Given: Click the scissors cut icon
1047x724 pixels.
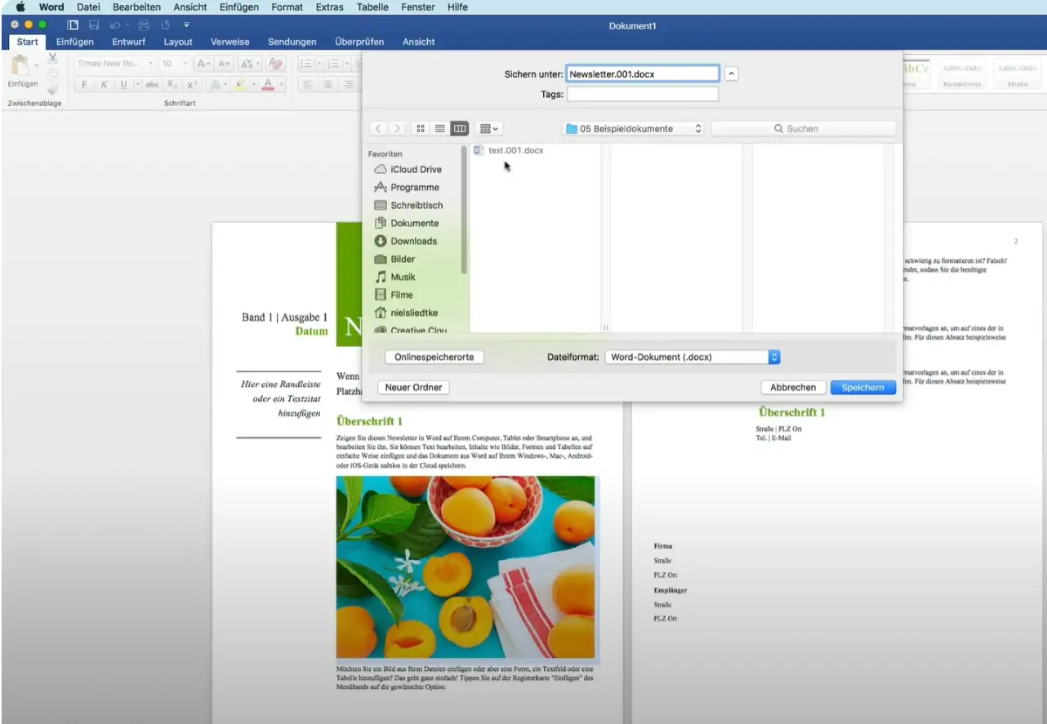Looking at the screenshot, I should point(52,58).
